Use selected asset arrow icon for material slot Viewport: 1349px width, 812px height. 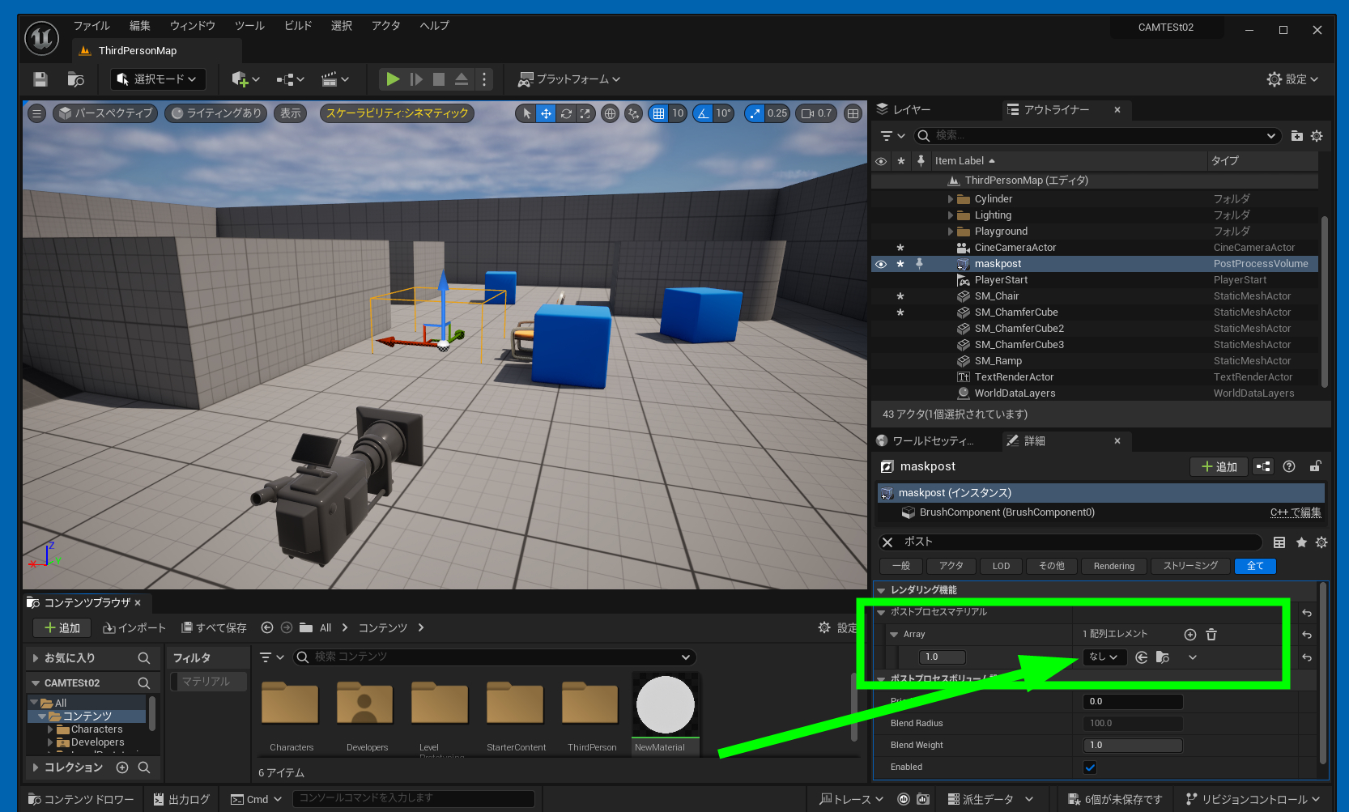(x=1142, y=657)
